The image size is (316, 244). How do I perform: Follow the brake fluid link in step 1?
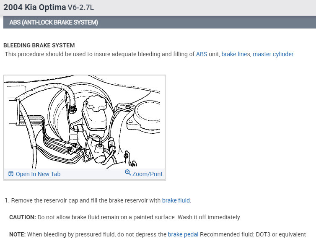pos(176,200)
